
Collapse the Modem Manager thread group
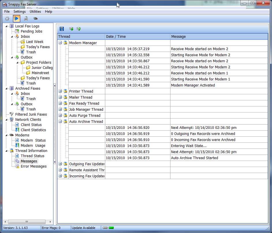click(x=60, y=43)
